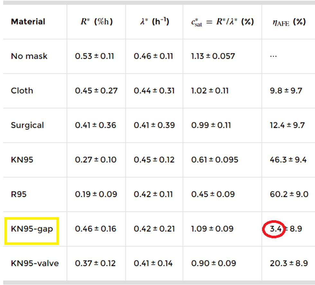Select the 46.3 ± 9.4 efficiency value
Image resolution: width=315 pixels, height=285 pixels.
point(288,160)
